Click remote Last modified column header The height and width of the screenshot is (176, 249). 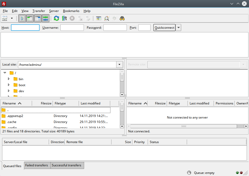201,103
